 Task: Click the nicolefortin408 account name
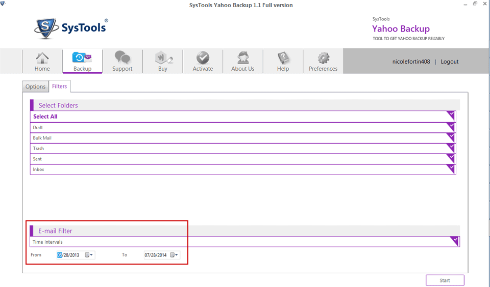[x=411, y=62]
